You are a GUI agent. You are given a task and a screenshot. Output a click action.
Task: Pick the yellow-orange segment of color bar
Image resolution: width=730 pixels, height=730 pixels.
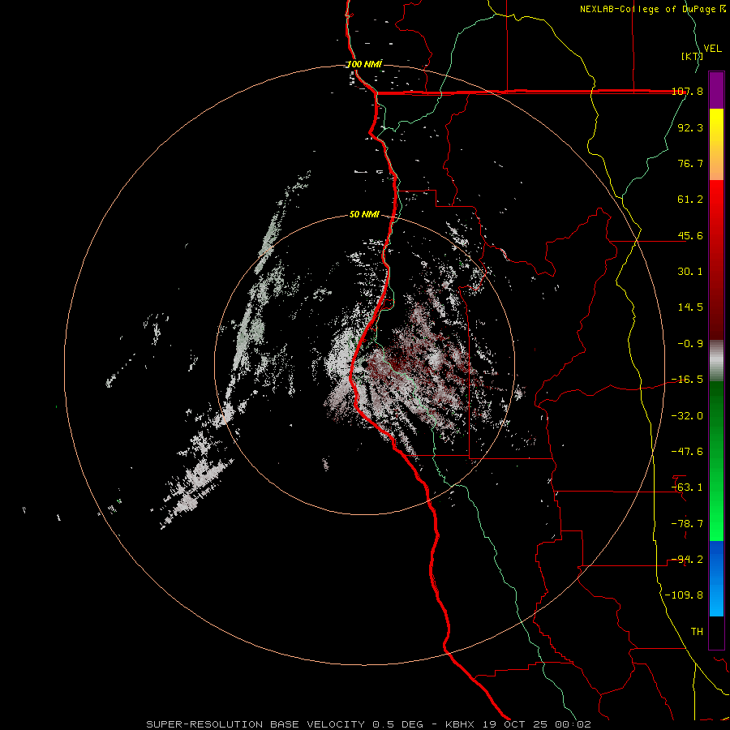(716, 144)
